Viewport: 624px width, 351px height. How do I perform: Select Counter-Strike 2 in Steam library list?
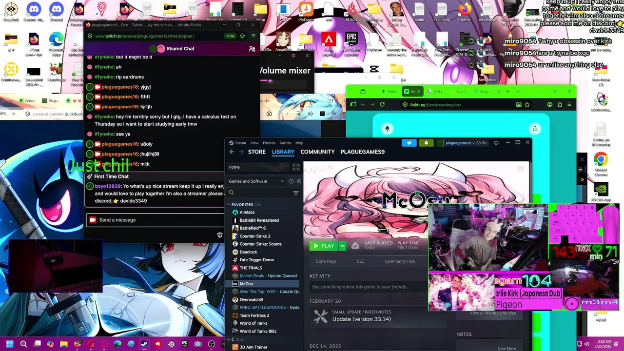(x=255, y=236)
